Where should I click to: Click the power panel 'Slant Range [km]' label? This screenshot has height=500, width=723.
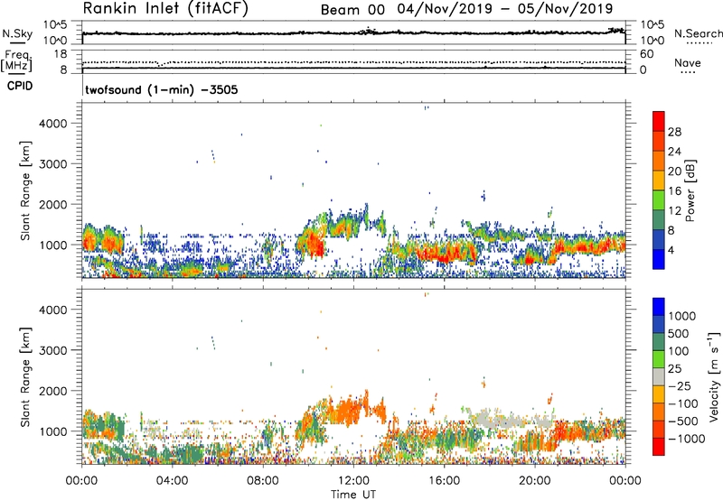pos(25,190)
